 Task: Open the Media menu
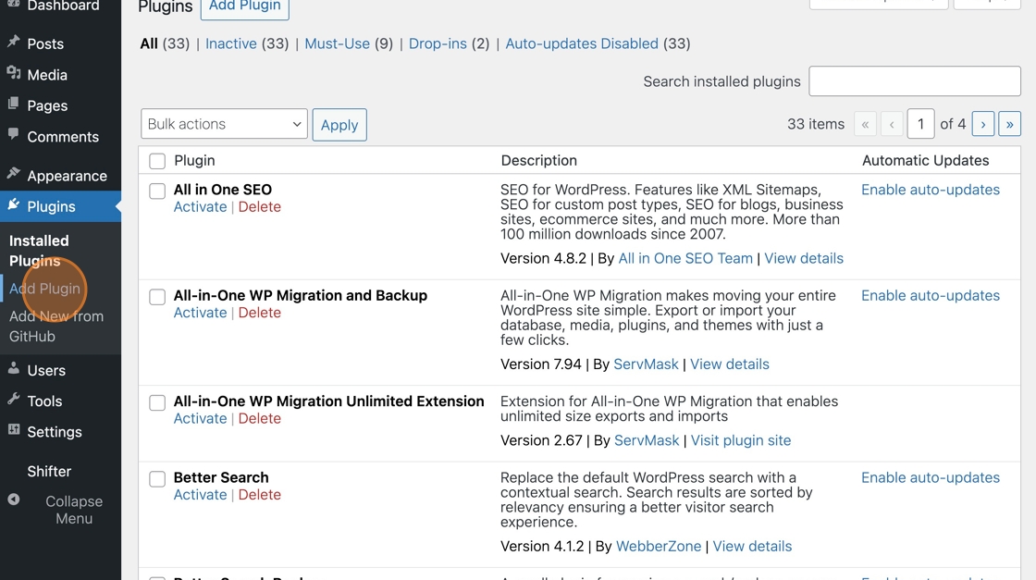(47, 75)
